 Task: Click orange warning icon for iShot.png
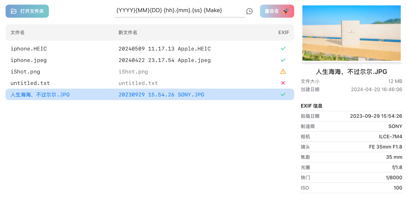click(x=283, y=71)
